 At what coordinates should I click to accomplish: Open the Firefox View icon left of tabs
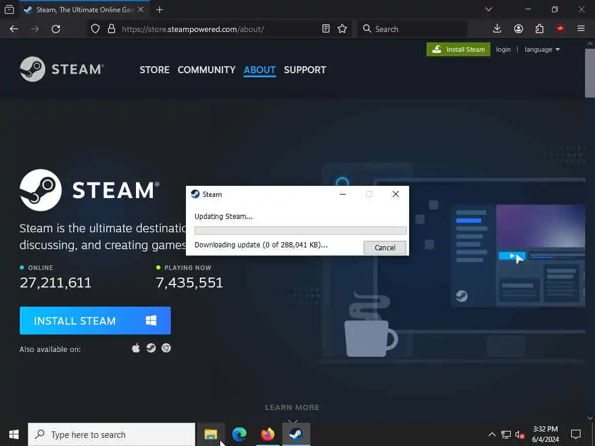pos(9,10)
